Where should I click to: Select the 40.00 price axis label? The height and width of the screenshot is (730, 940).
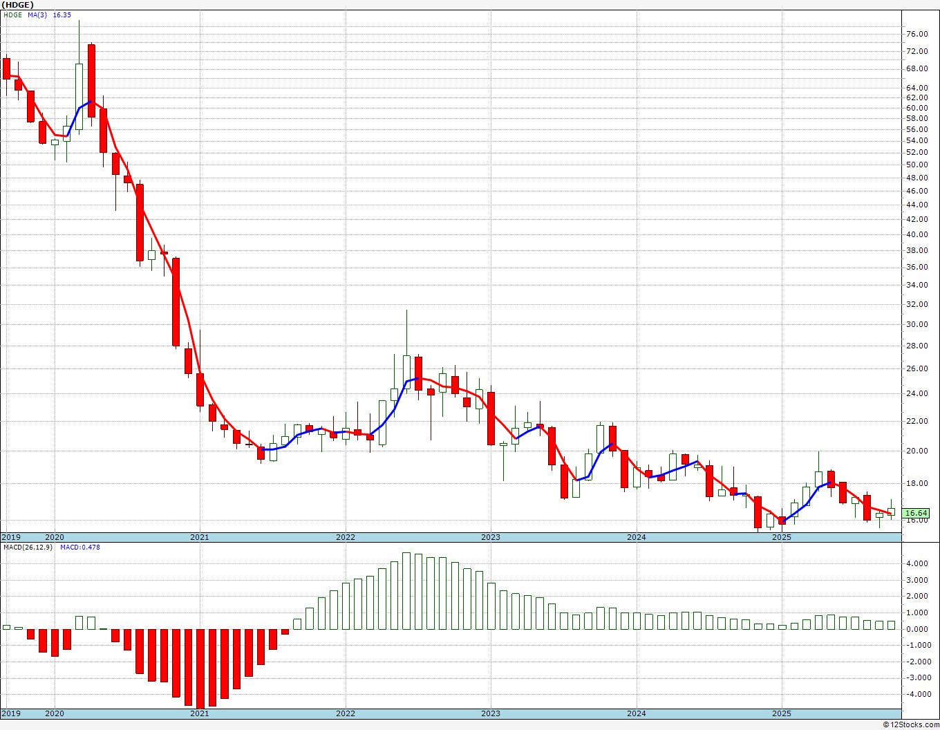(x=916, y=234)
